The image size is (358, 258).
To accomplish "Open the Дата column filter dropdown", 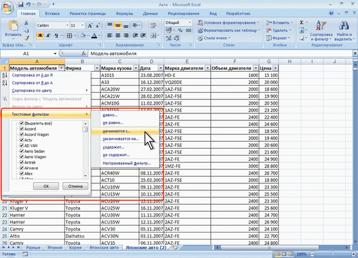I will point(161,68).
